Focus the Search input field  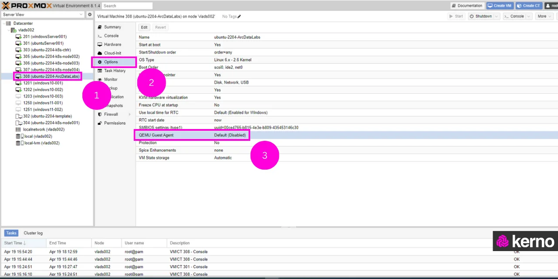127,6
